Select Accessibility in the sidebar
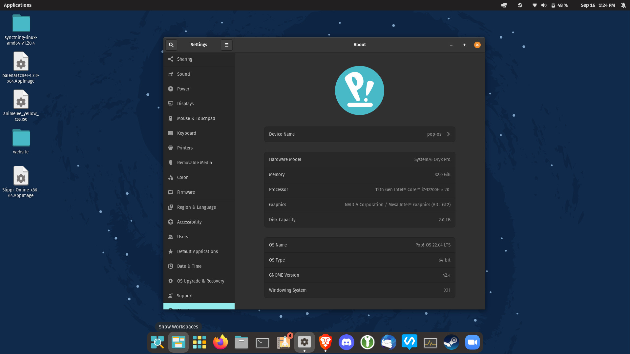The image size is (630, 354). 199,222
